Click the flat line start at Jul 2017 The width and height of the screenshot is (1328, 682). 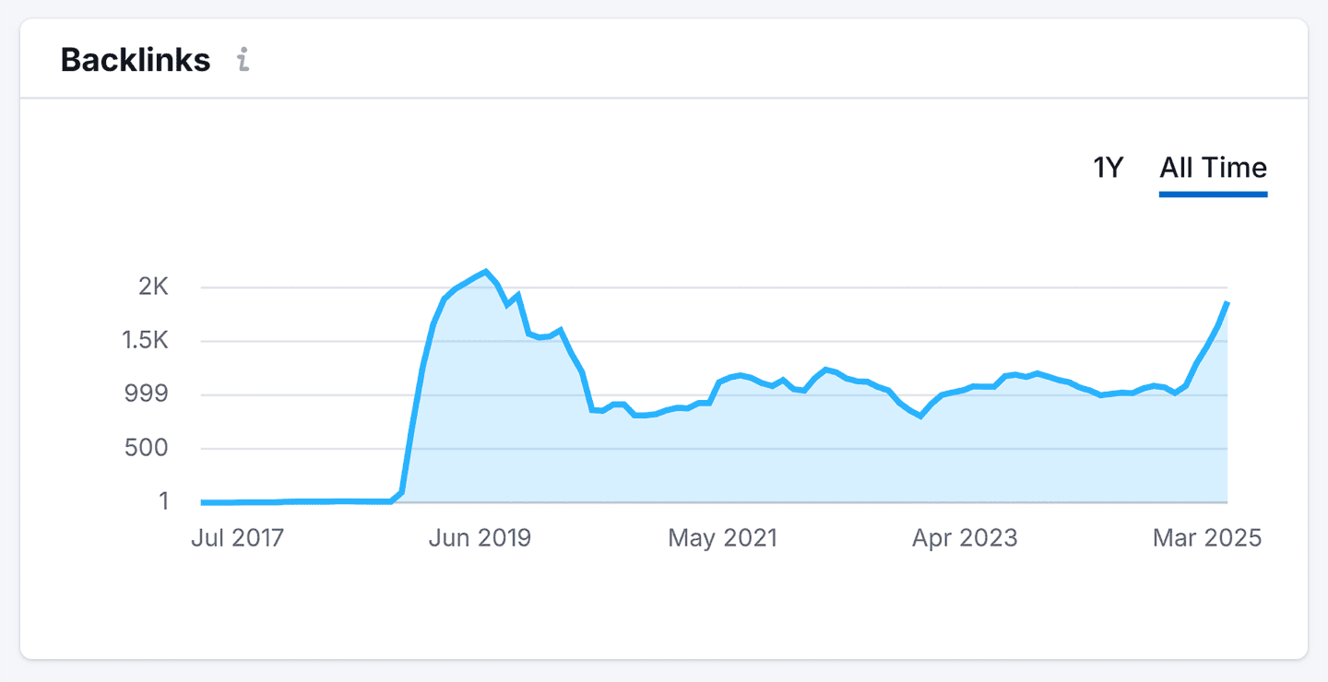(203, 502)
